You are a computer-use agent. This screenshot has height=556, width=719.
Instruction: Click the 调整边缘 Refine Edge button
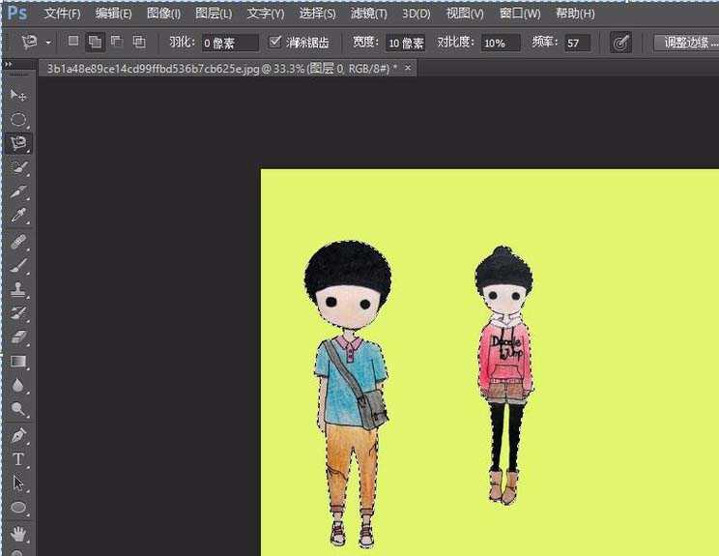[x=686, y=43]
